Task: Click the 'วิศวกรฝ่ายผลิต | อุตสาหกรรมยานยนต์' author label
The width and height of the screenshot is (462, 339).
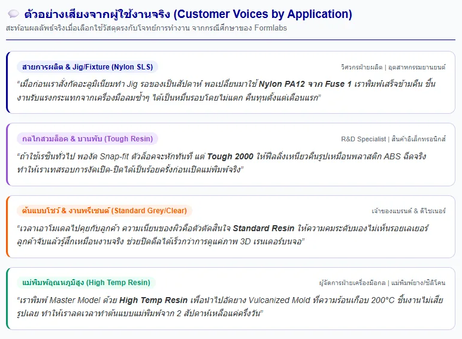Action: coord(393,67)
